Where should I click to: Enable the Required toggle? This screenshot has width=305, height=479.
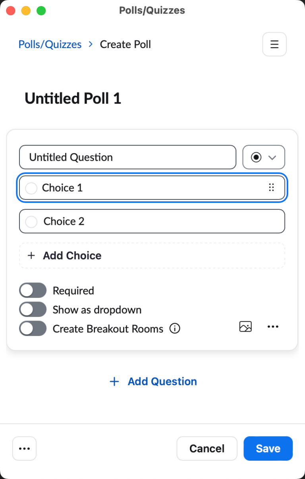point(33,290)
